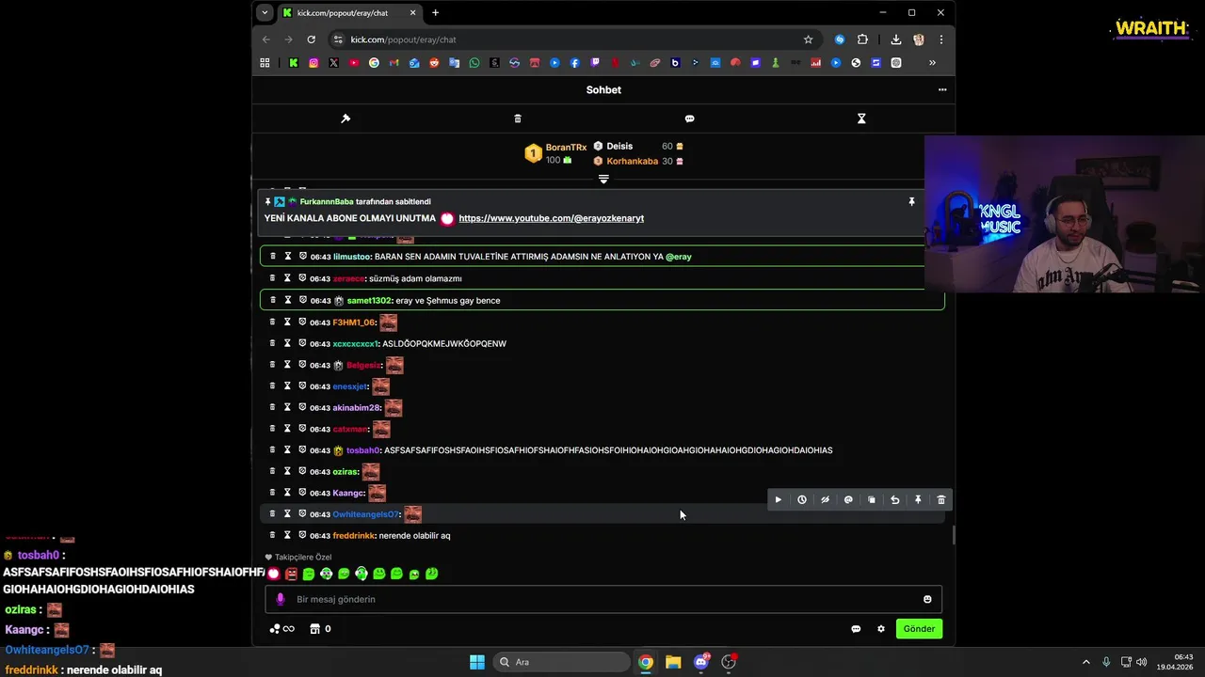Open the Kick bookmark

tap(294, 63)
